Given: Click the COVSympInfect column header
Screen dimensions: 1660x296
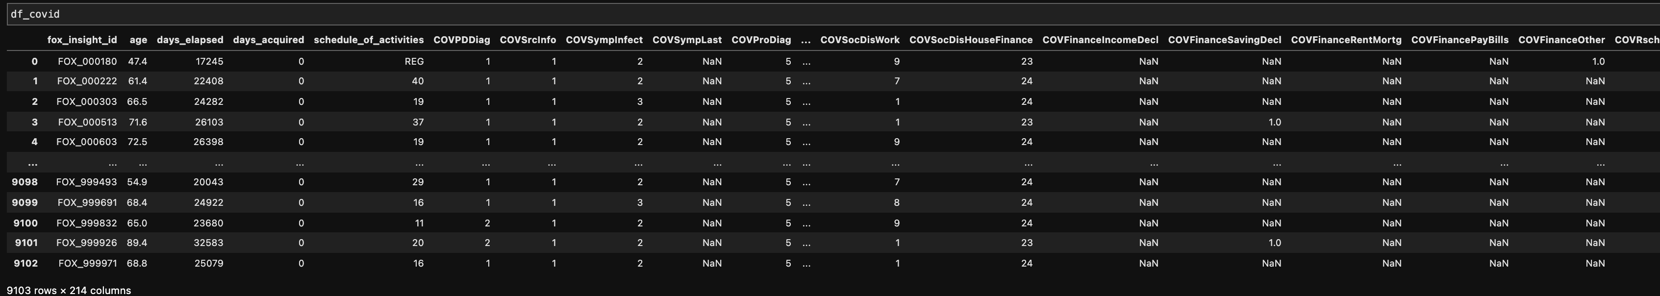Looking at the screenshot, I should tap(604, 40).
